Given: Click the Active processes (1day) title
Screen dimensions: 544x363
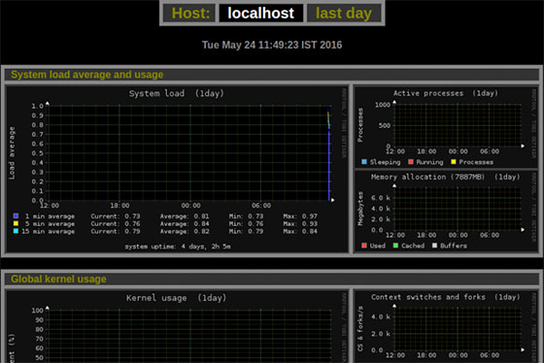Looking at the screenshot, I should 446,93.
